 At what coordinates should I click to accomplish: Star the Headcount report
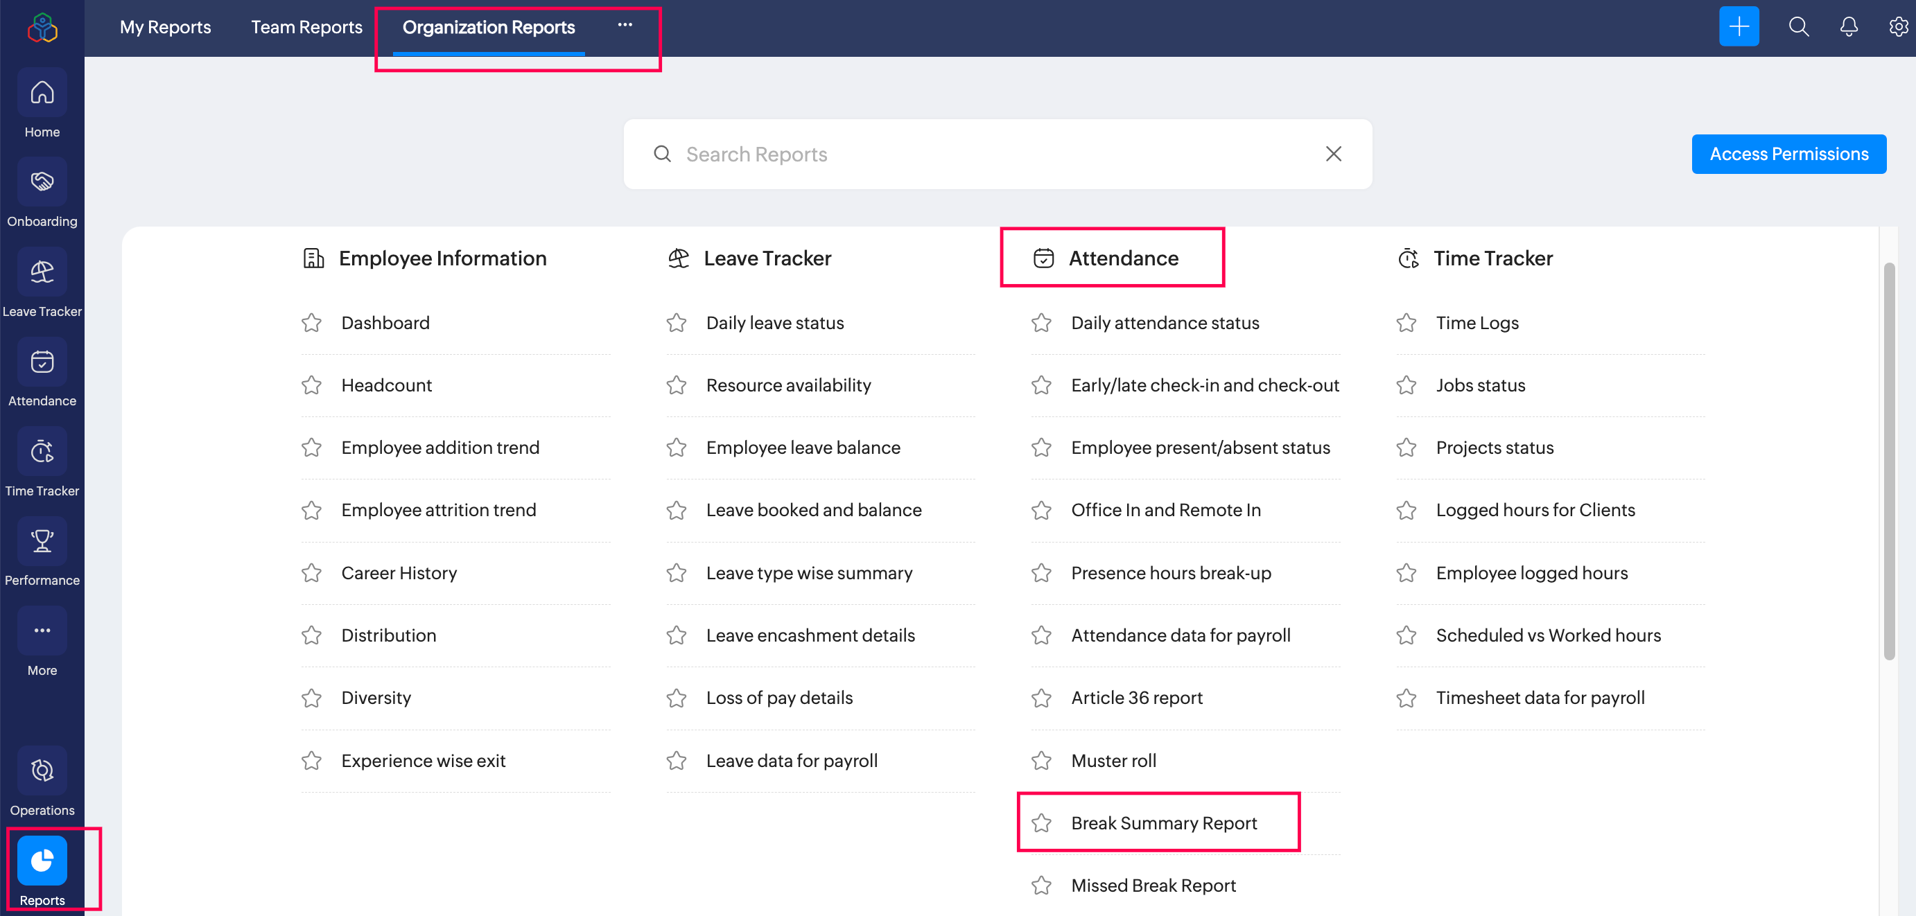click(312, 385)
